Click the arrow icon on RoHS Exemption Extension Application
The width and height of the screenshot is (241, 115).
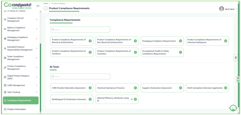point(226,88)
